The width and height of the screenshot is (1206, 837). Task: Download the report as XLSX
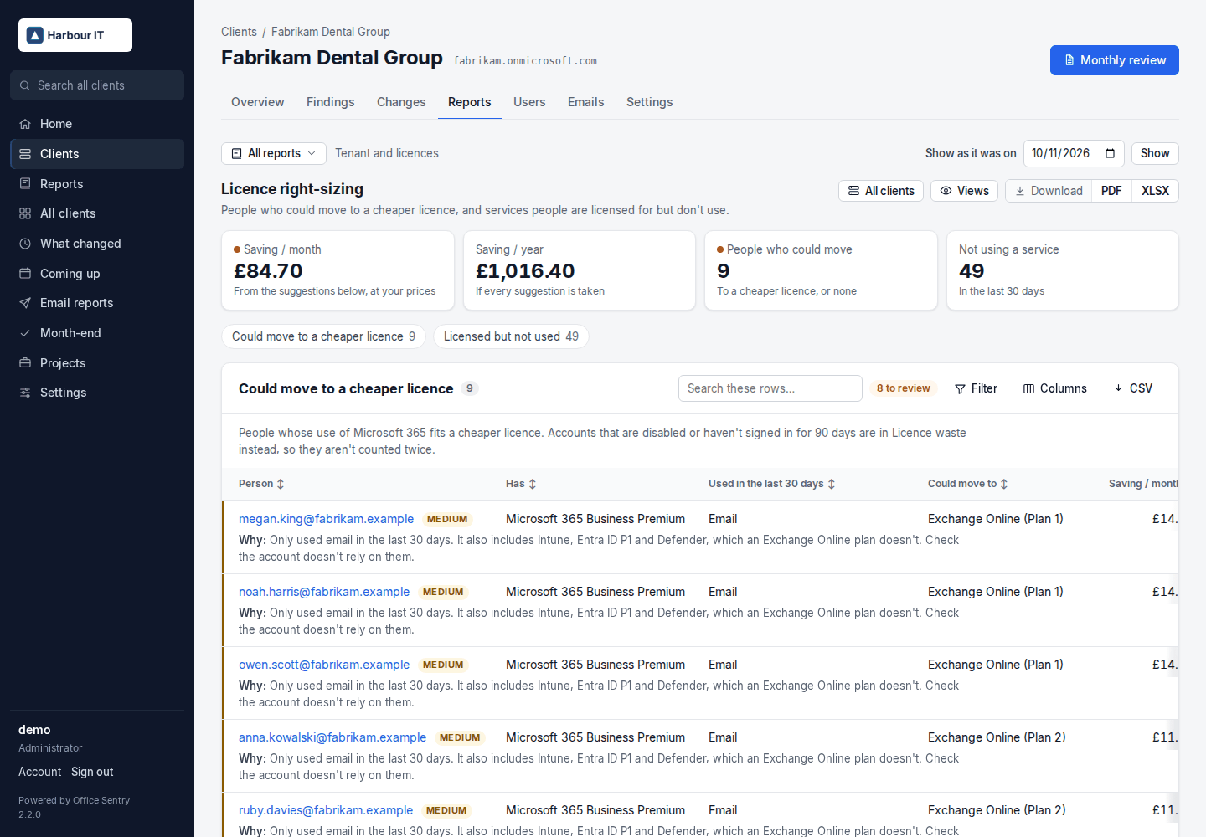pyautogui.click(x=1155, y=191)
